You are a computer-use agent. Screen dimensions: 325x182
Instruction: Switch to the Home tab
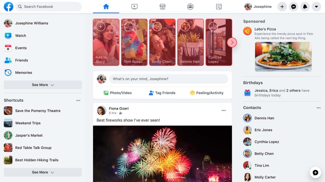coord(106,6)
